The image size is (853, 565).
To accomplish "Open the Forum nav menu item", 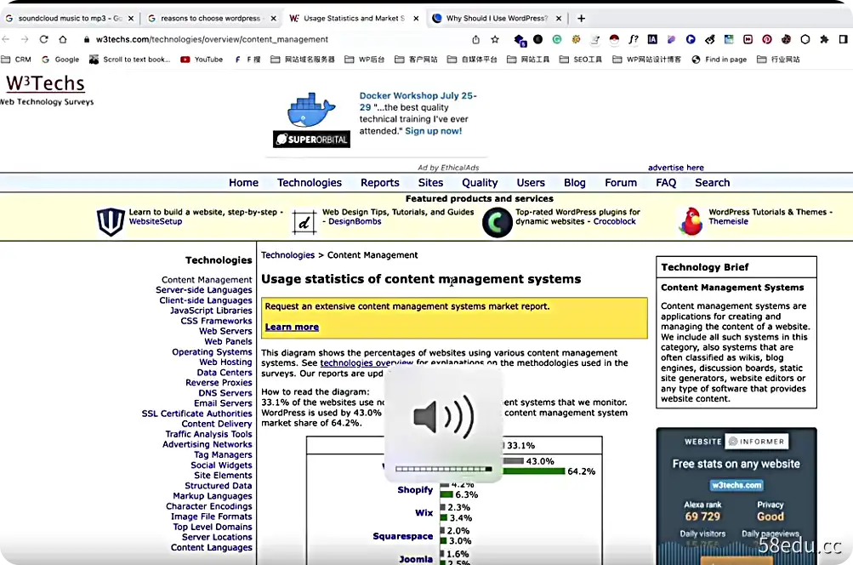I will 621,183.
